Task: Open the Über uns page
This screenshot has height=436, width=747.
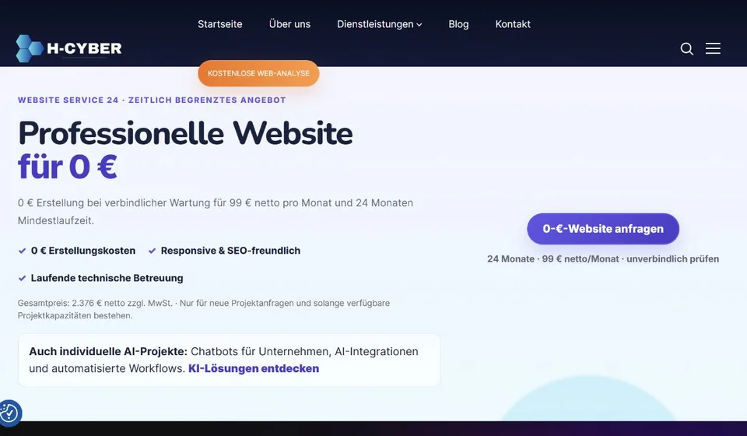Action: 289,24
